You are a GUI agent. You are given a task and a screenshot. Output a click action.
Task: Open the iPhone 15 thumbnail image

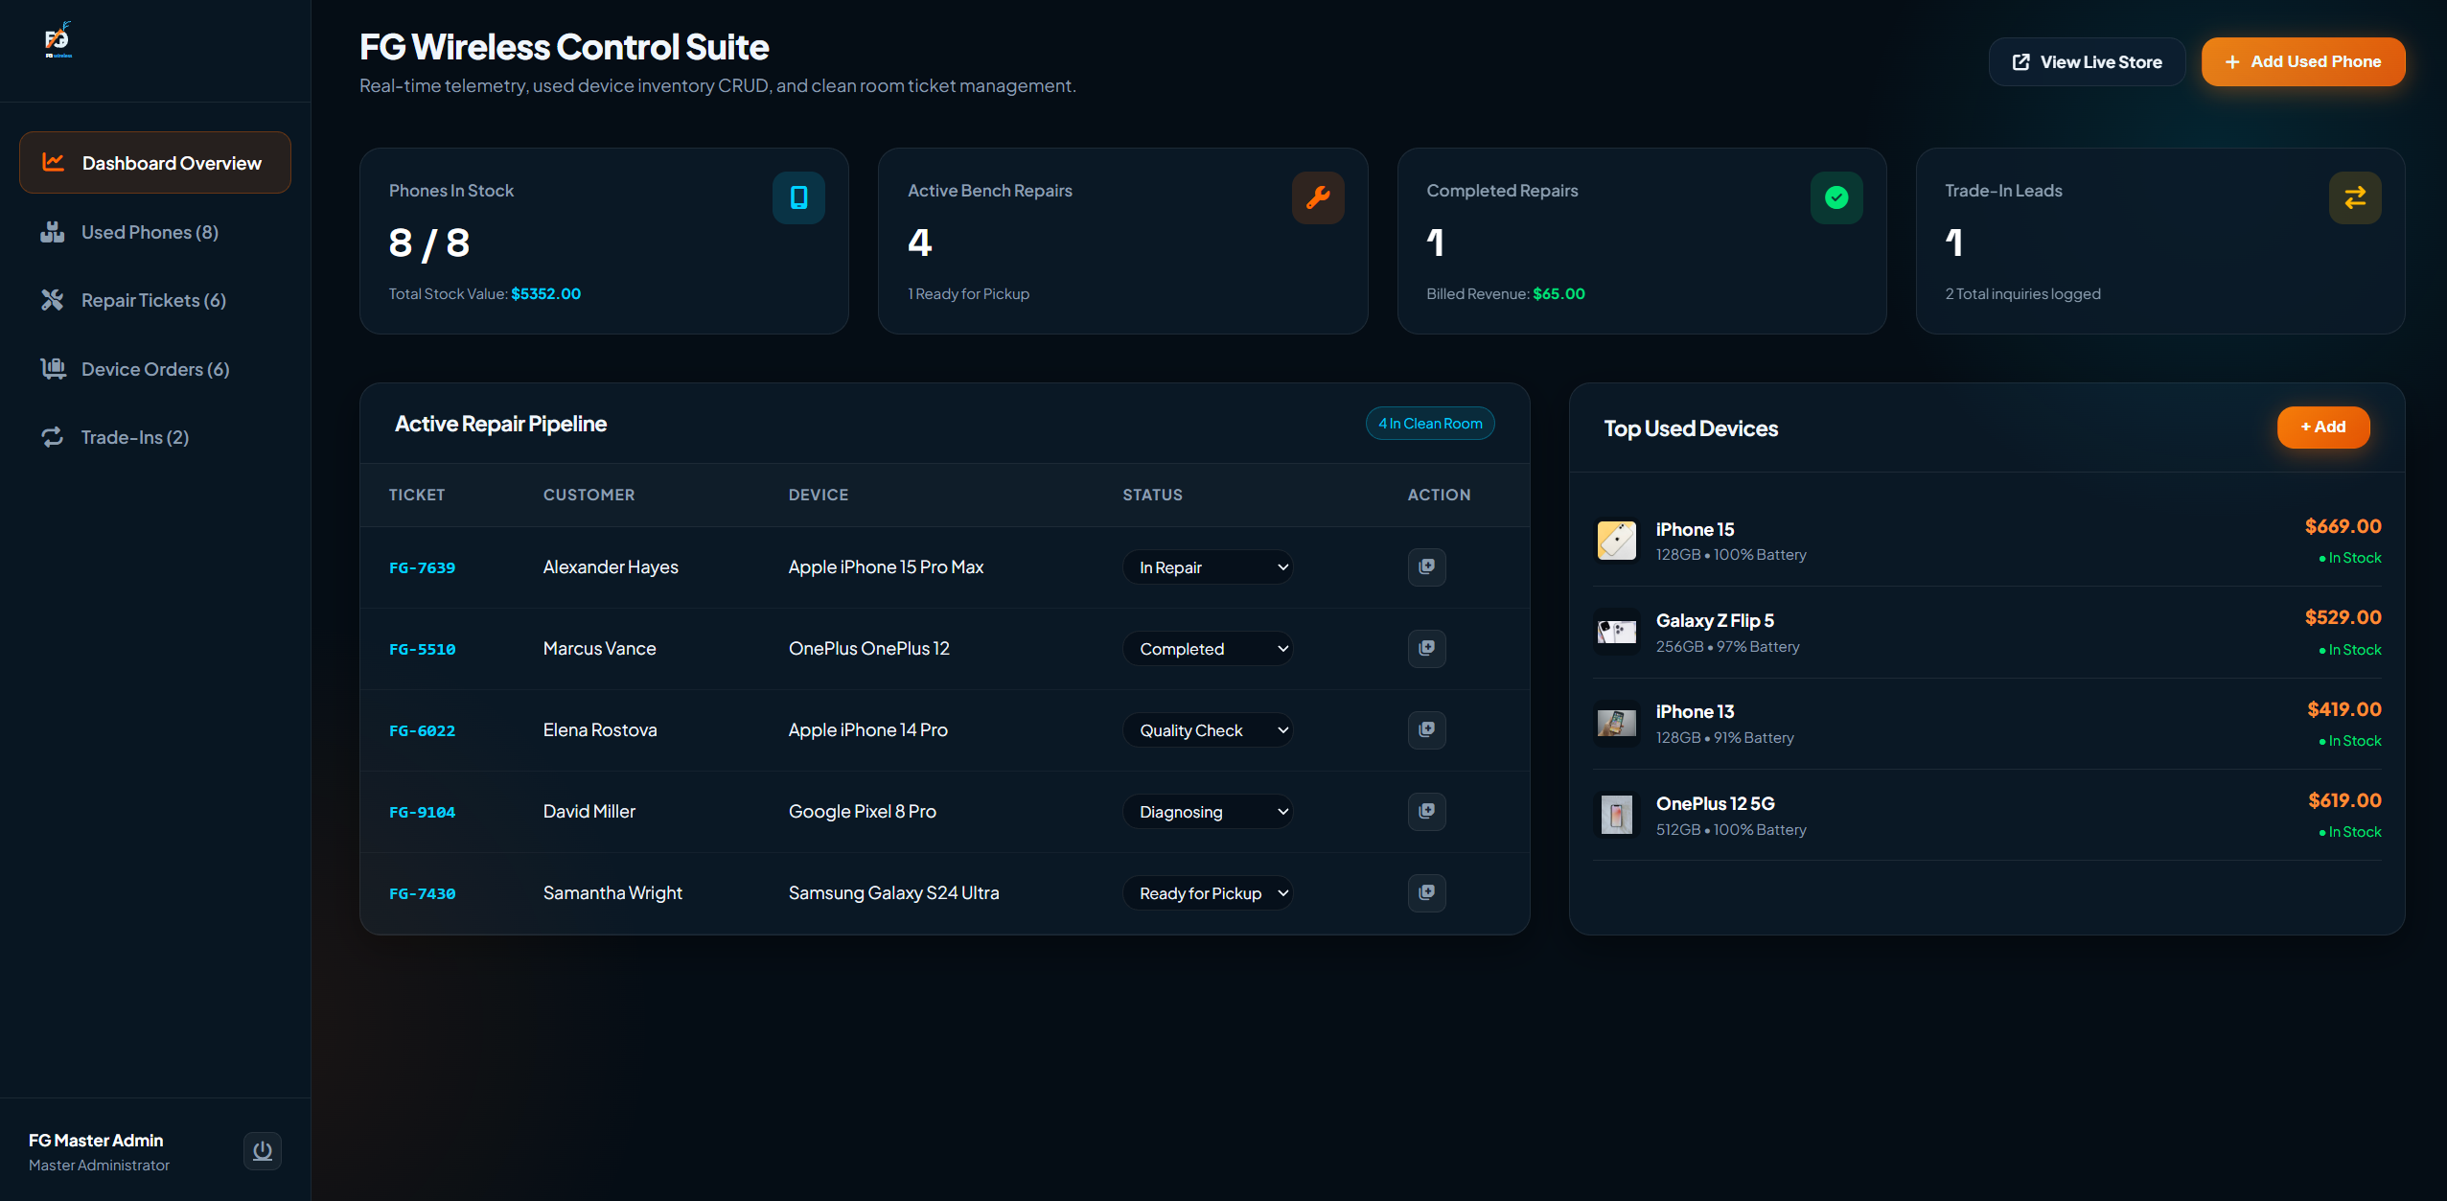pos(1617,541)
